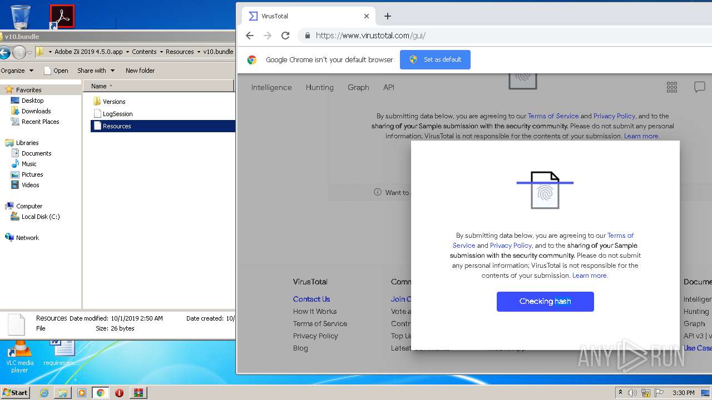Open requirements document on desktop
The width and height of the screenshot is (712, 400).
62,354
